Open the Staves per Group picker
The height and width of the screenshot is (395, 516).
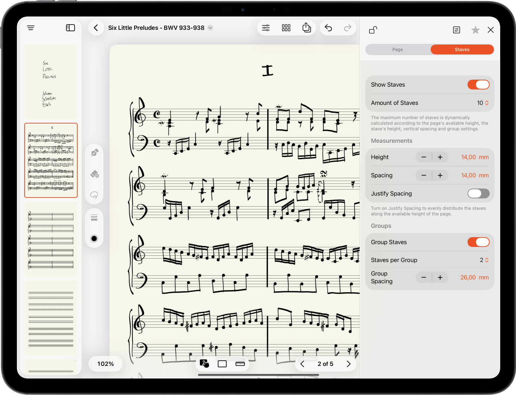(x=484, y=260)
